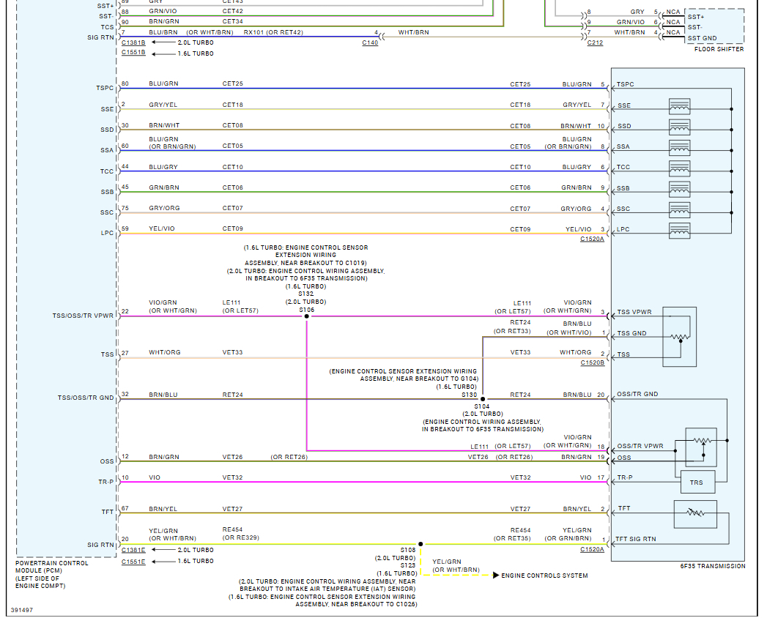This screenshot has width=767, height=618.
Task: Select the TRS box in the transmission
Action: pos(697,482)
